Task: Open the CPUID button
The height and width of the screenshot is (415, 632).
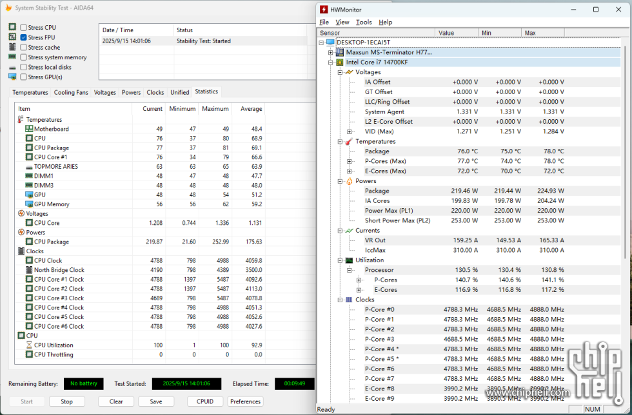Action: (x=205, y=401)
